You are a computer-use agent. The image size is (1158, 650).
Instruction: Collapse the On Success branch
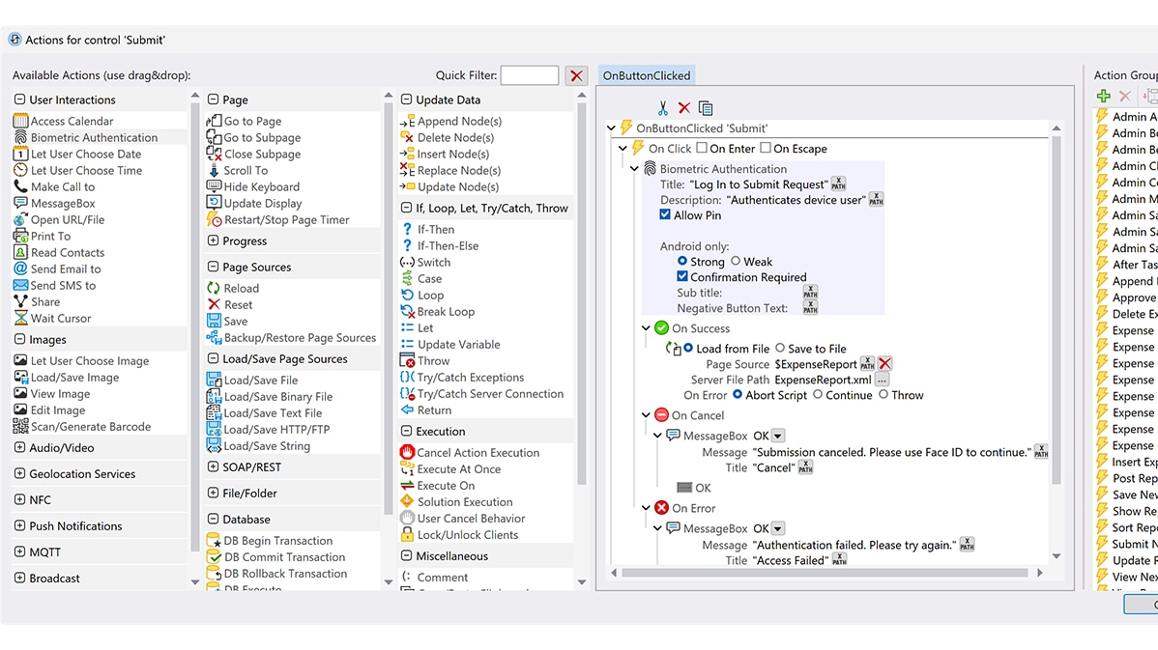tap(647, 328)
